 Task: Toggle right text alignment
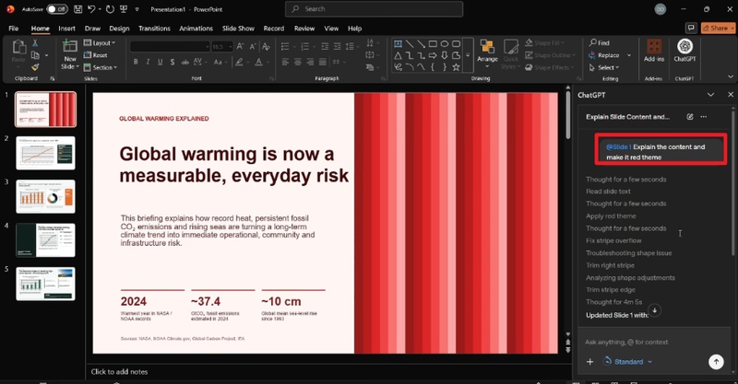click(310, 62)
